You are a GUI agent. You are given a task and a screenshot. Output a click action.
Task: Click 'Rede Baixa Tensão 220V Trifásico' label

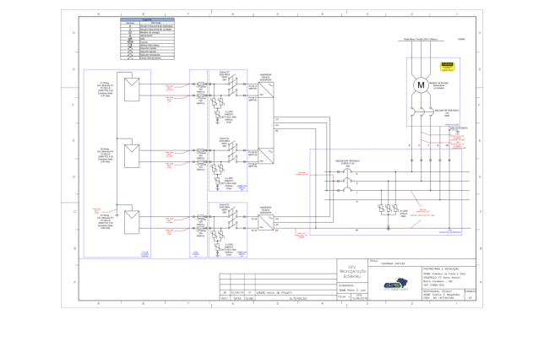(x=421, y=40)
